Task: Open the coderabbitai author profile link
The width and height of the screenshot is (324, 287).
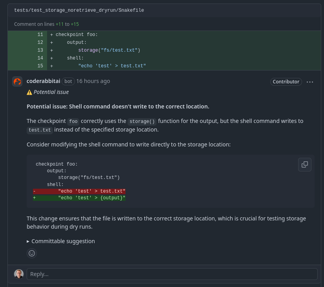Action: tap(44, 81)
